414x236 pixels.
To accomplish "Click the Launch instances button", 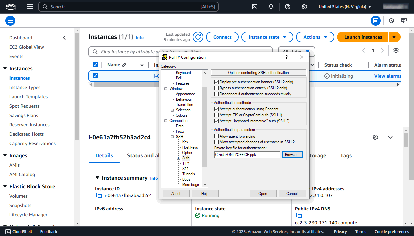I will [x=362, y=37].
